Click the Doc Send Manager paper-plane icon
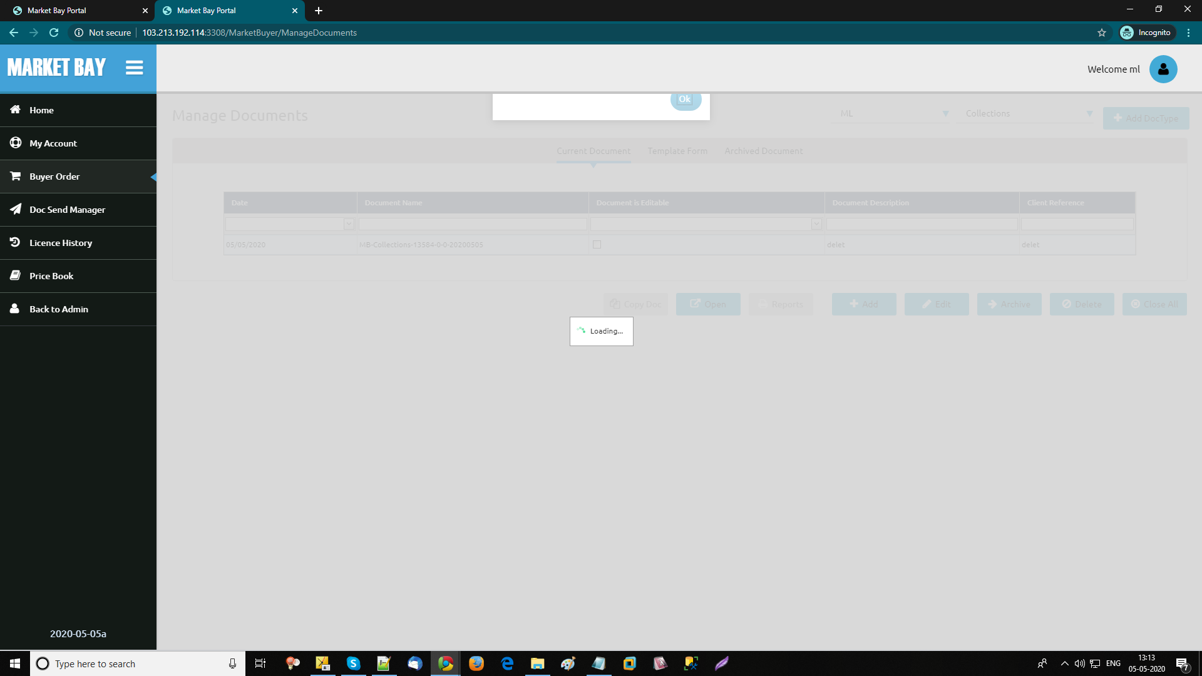This screenshot has width=1202, height=676. click(16, 209)
